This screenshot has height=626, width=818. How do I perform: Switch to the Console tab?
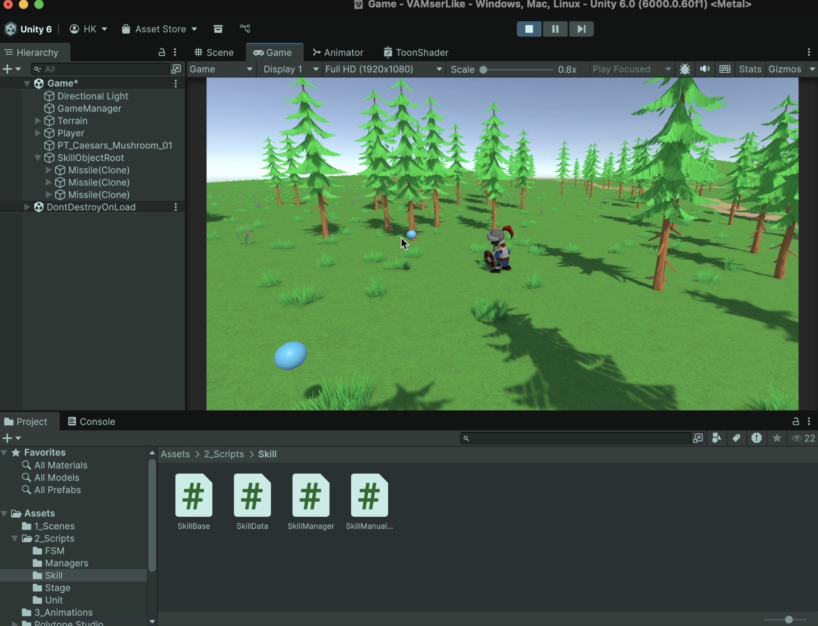coord(91,422)
